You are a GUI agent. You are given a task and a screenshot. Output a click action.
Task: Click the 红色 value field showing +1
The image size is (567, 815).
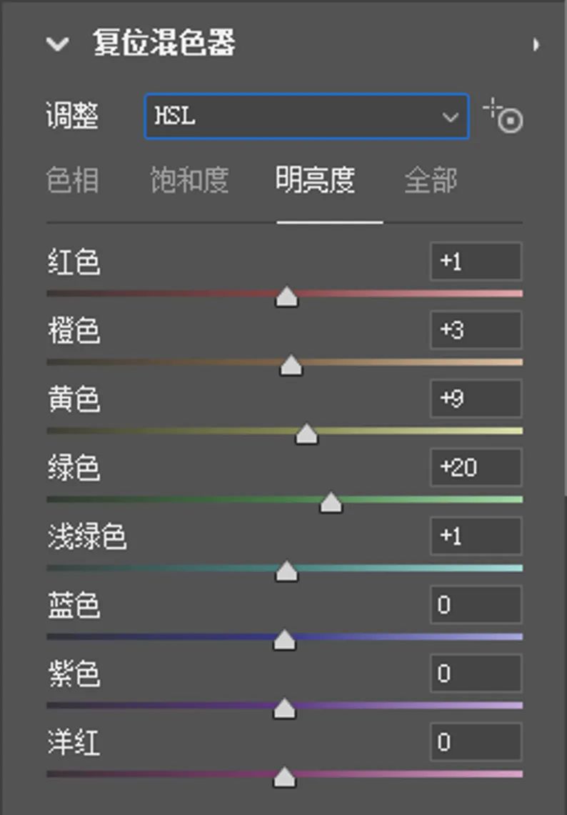[476, 262]
